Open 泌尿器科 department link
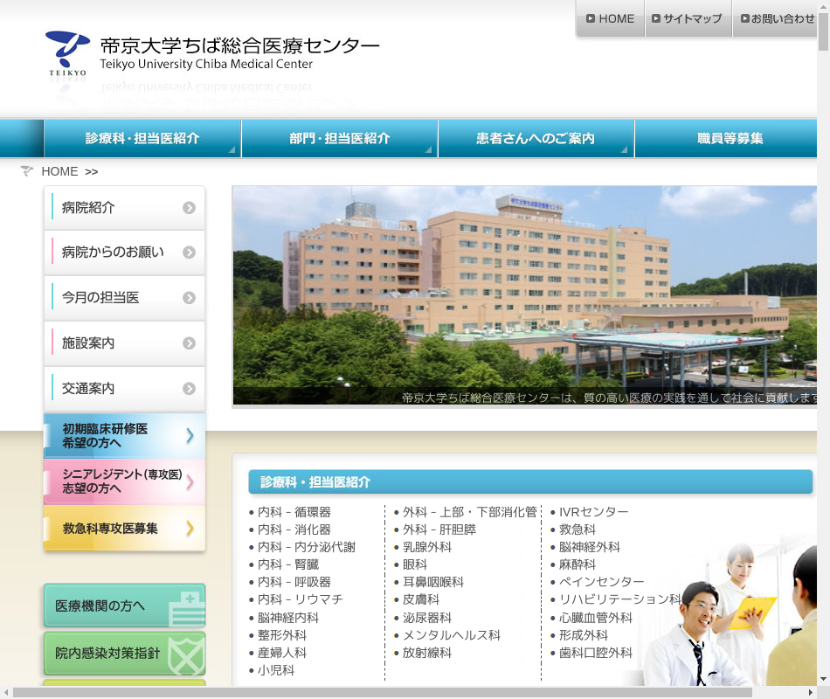830x699 pixels. [x=426, y=618]
